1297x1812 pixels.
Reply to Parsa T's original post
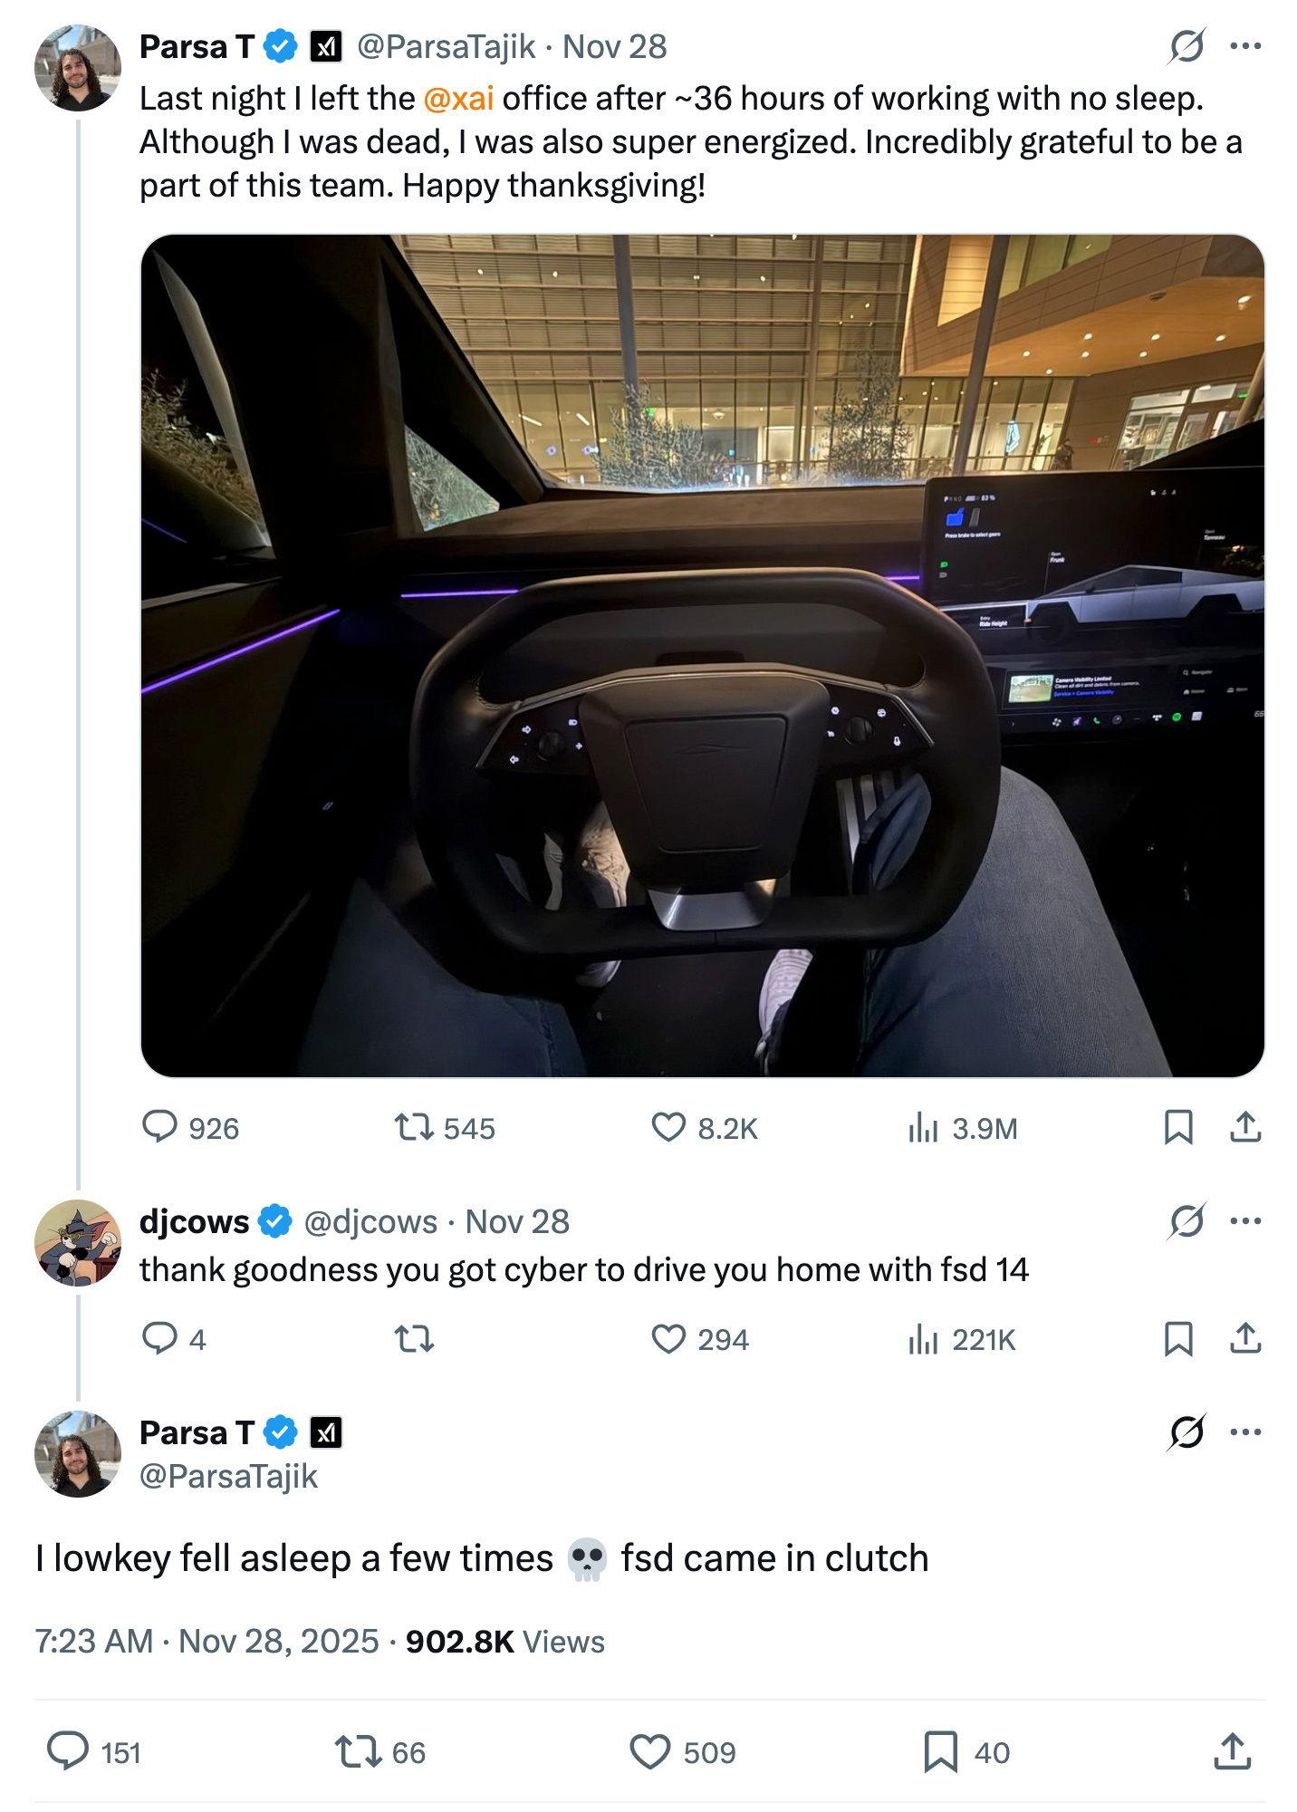[x=160, y=1127]
